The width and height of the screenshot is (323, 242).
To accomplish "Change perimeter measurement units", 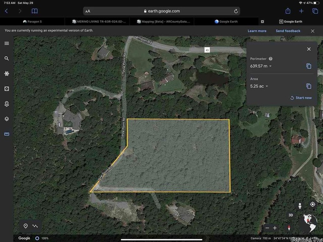I will 270,66.
